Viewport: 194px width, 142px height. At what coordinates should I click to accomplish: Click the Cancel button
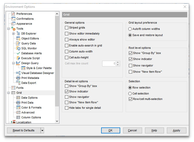click(x=132, y=130)
